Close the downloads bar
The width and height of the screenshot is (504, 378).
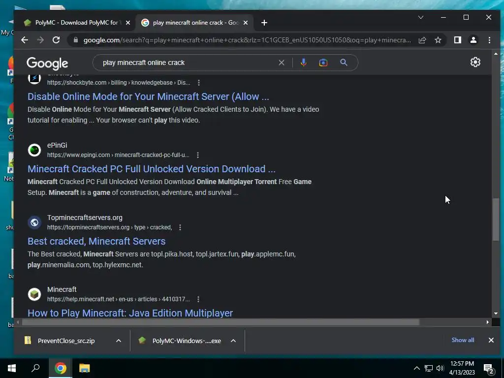[x=491, y=340]
